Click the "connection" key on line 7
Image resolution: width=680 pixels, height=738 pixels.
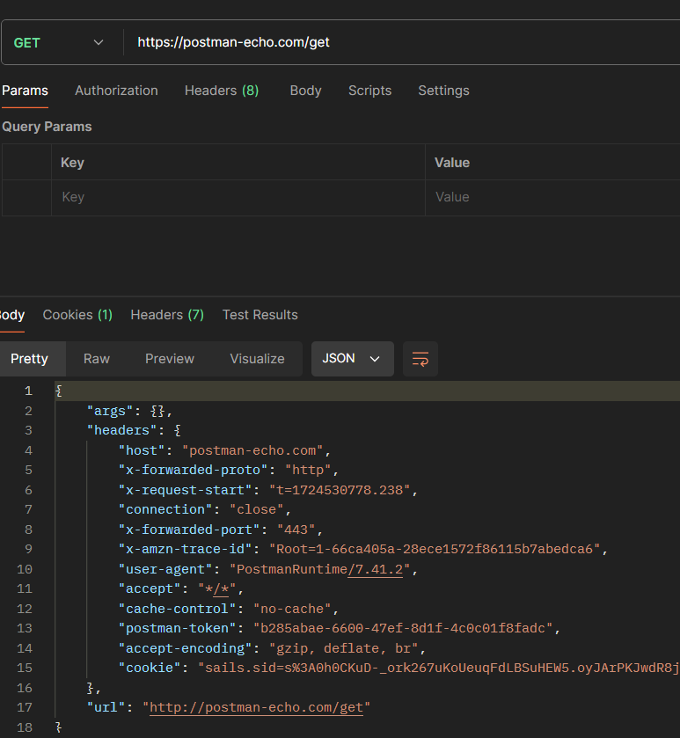click(165, 509)
